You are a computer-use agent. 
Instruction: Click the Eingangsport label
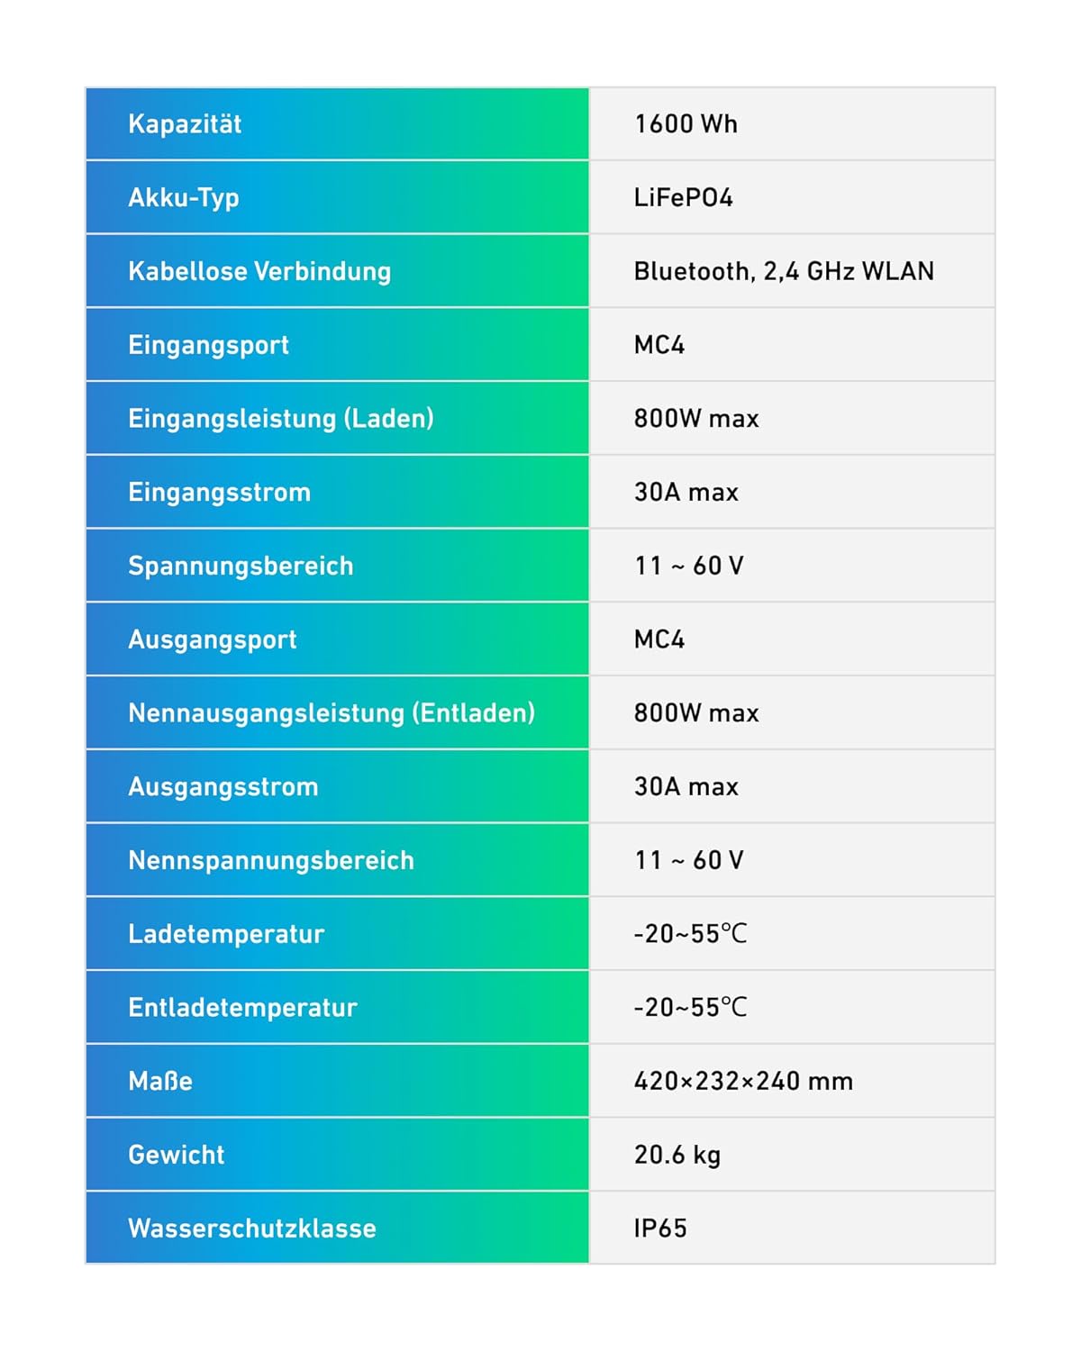208,345
